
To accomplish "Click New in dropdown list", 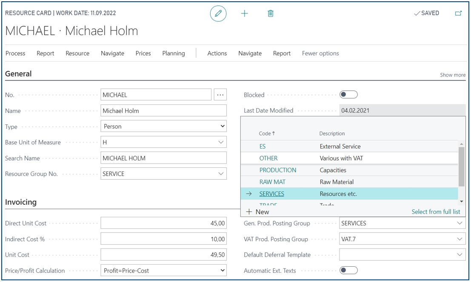I will point(262,212).
